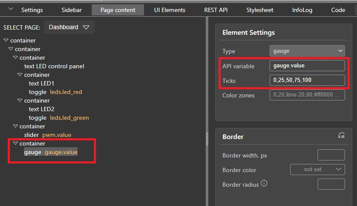Go to the Stylesheet tab
The image size is (357, 206).
260,10
